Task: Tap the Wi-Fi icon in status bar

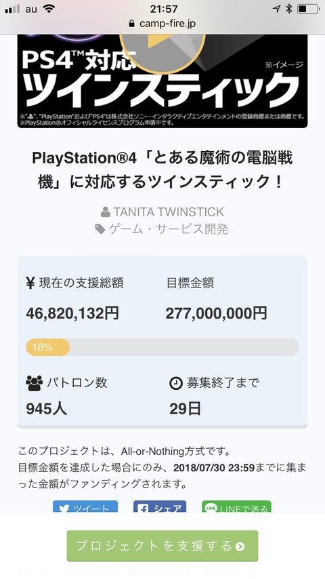Action: pos(48,9)
